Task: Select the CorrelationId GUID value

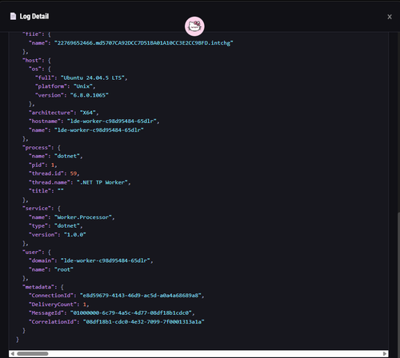Action: pos(144,322)
